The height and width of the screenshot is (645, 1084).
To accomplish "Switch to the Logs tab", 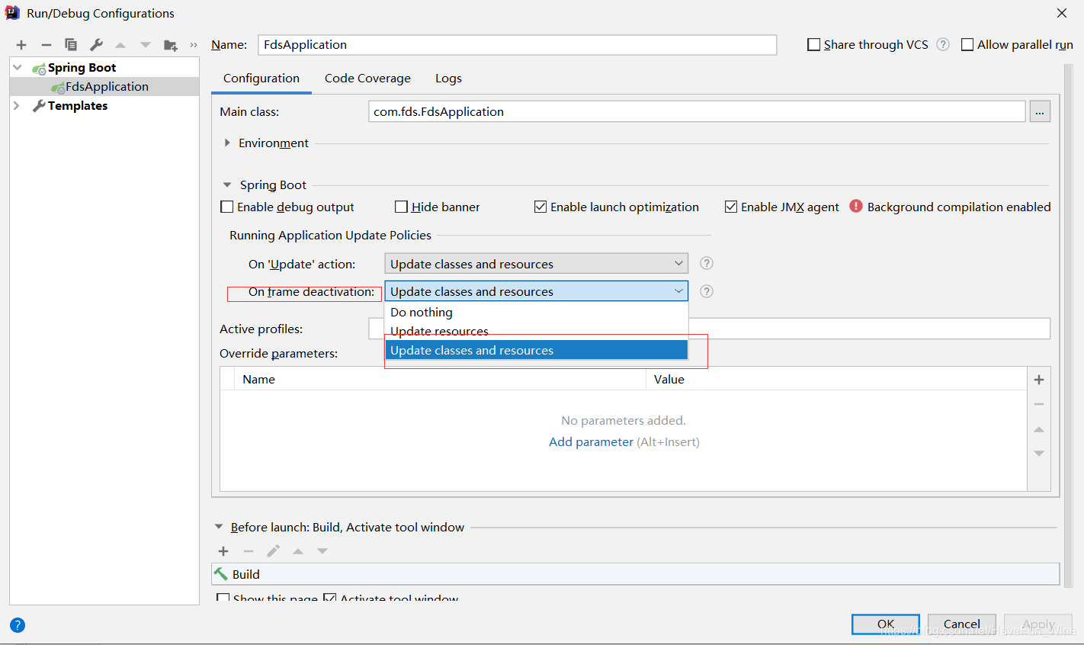I will (x=448, y=79).
